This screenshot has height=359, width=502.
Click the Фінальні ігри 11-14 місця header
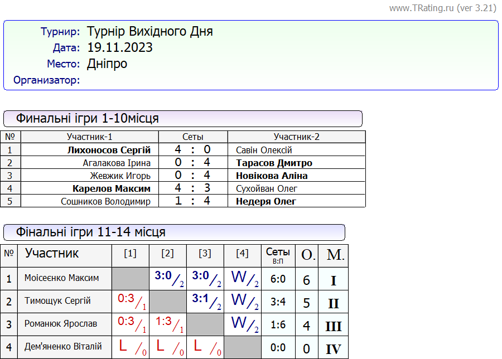pyautogui.click(x=91, y=232)
